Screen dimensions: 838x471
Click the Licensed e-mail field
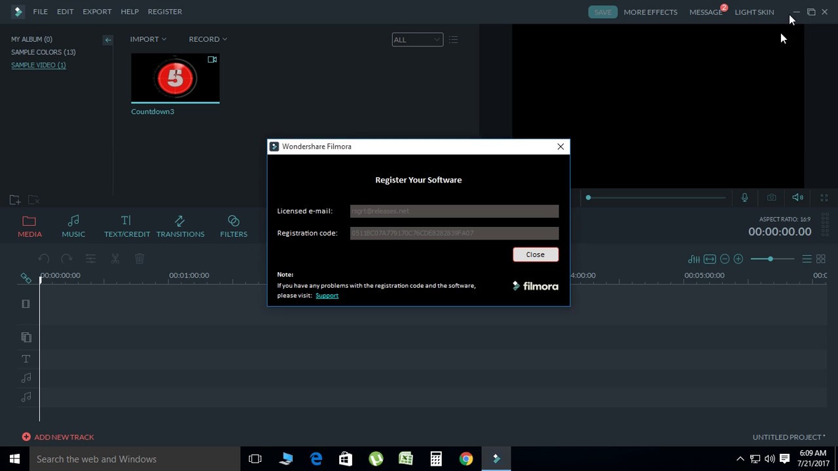(454, 211)
